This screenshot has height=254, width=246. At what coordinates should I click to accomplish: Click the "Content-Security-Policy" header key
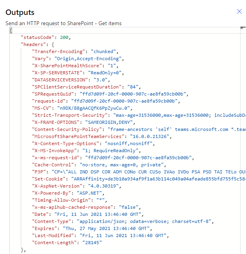(67, 129)
